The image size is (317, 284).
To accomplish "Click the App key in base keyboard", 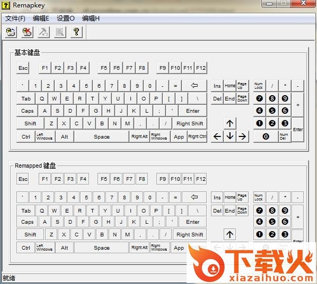I will (179, 136).
